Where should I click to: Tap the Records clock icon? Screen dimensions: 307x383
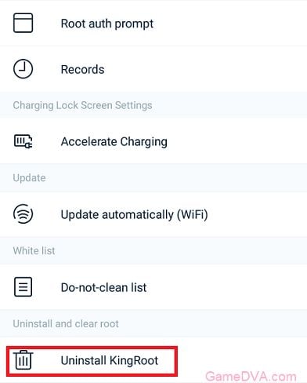[x=23, y=69]
